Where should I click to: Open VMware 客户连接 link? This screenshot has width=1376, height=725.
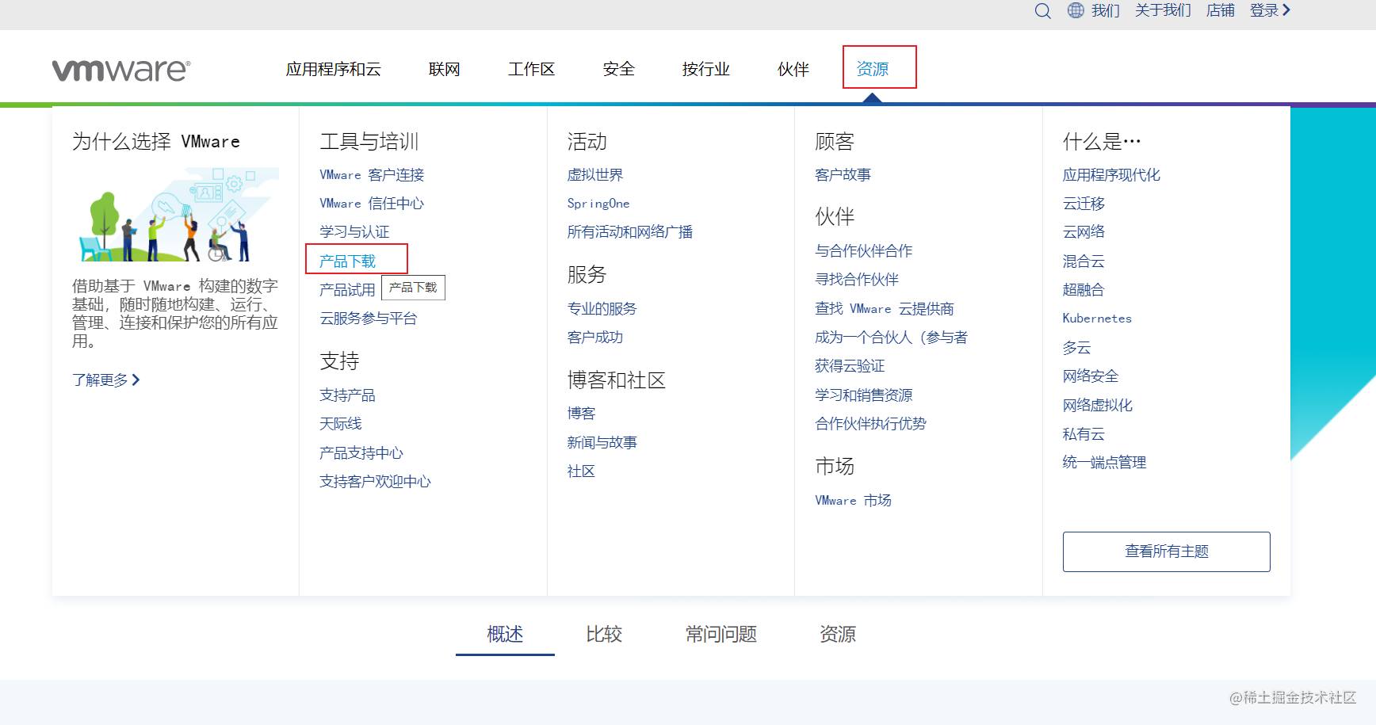372,175
